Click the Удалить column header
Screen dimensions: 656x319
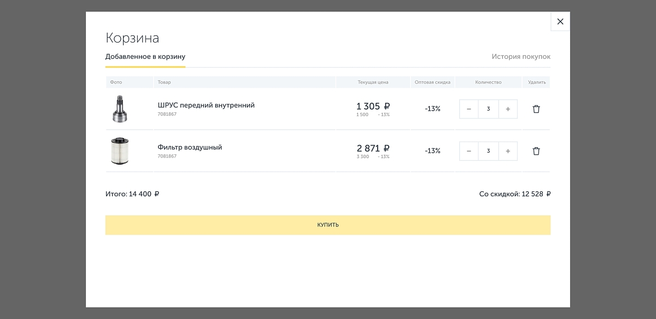pyautogui.click(x=537, y=82)
